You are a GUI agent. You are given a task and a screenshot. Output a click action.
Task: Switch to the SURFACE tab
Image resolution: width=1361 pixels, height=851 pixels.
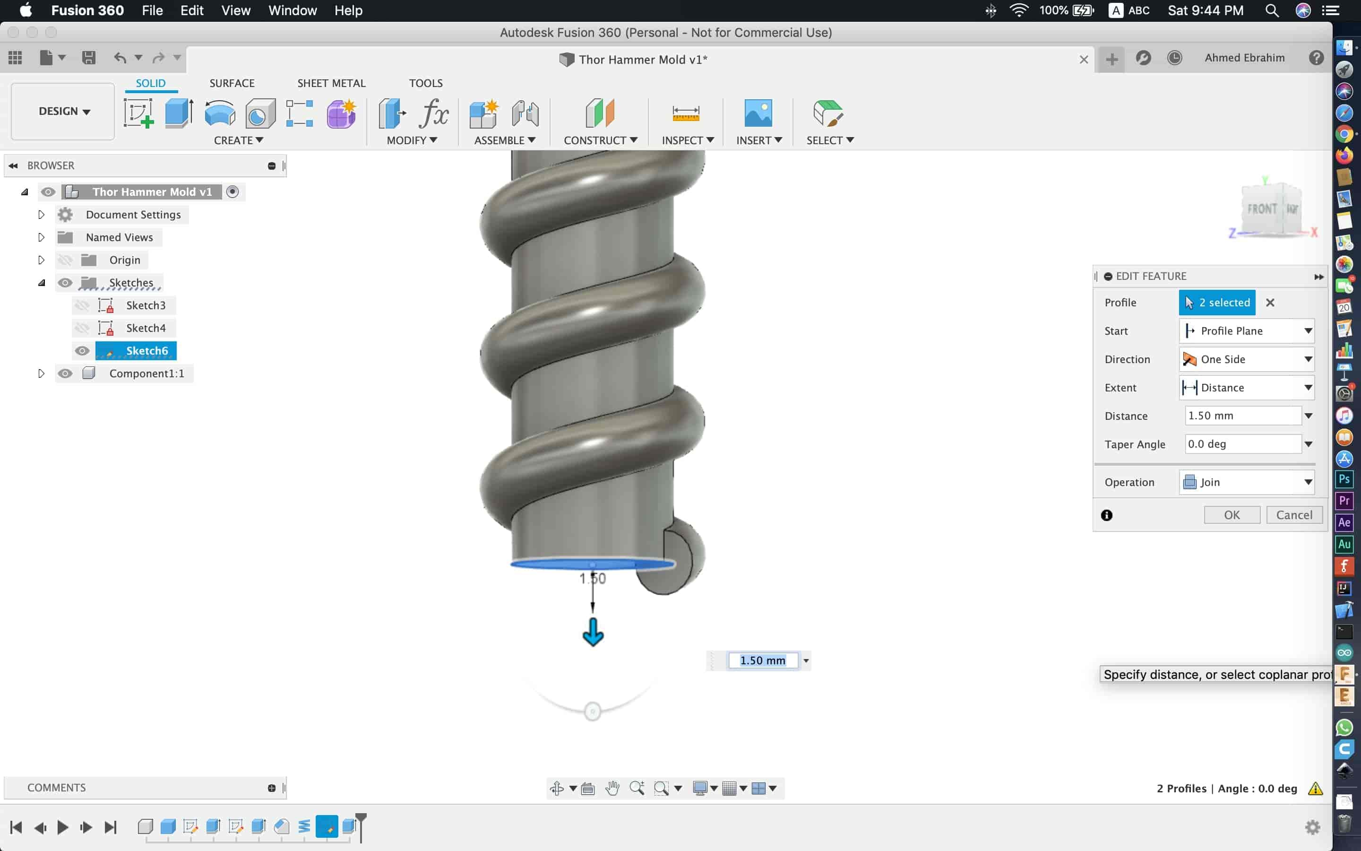tap(232, 83)
